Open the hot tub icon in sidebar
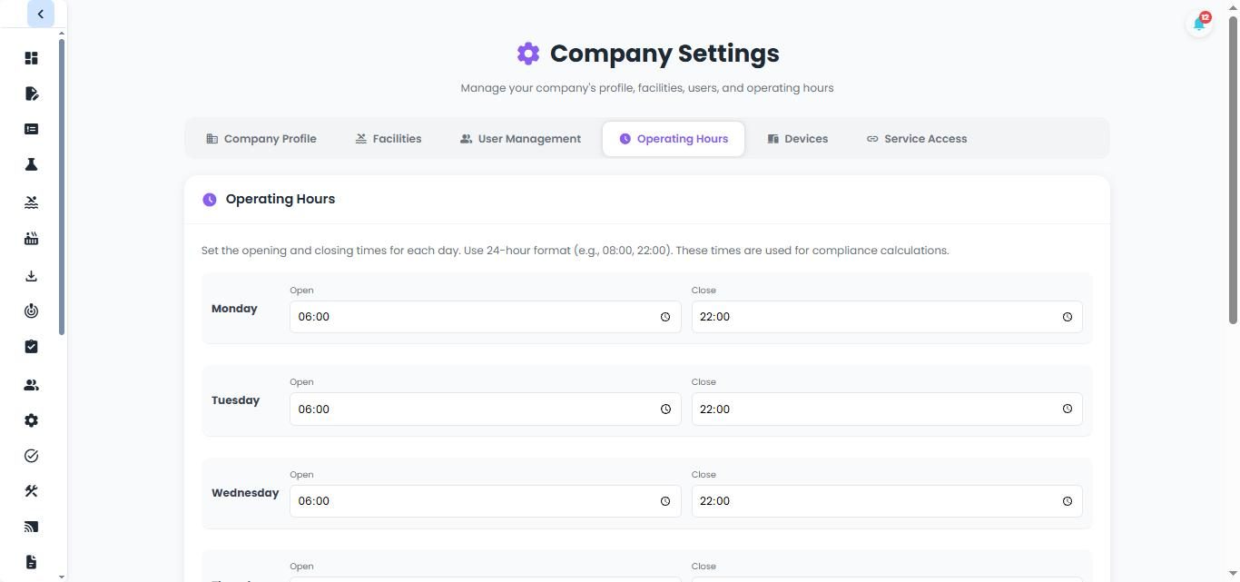This screenshot has width=1240, height=582. 31,239
